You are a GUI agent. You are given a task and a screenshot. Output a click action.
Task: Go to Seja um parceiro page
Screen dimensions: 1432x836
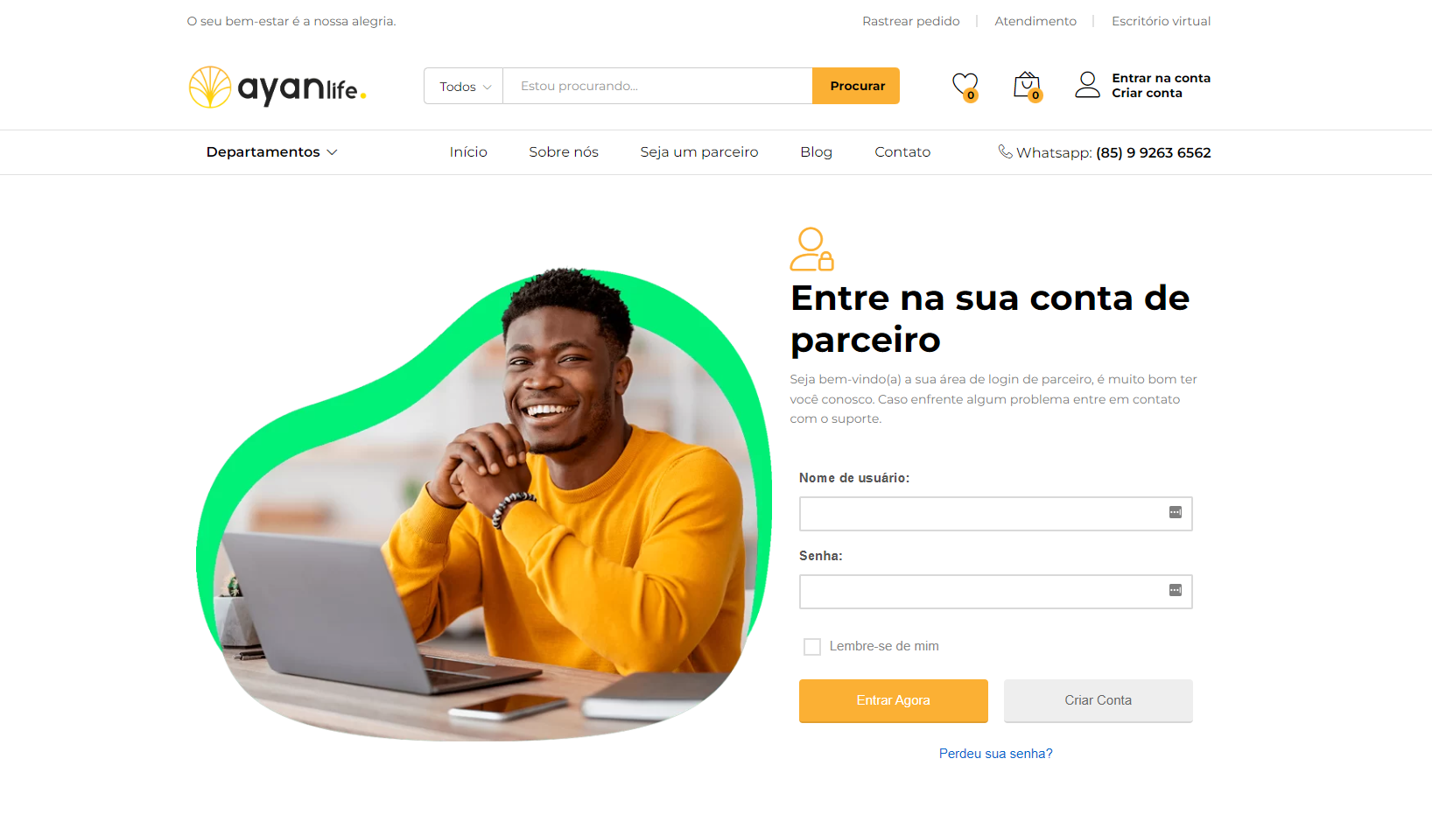[699, 152]
